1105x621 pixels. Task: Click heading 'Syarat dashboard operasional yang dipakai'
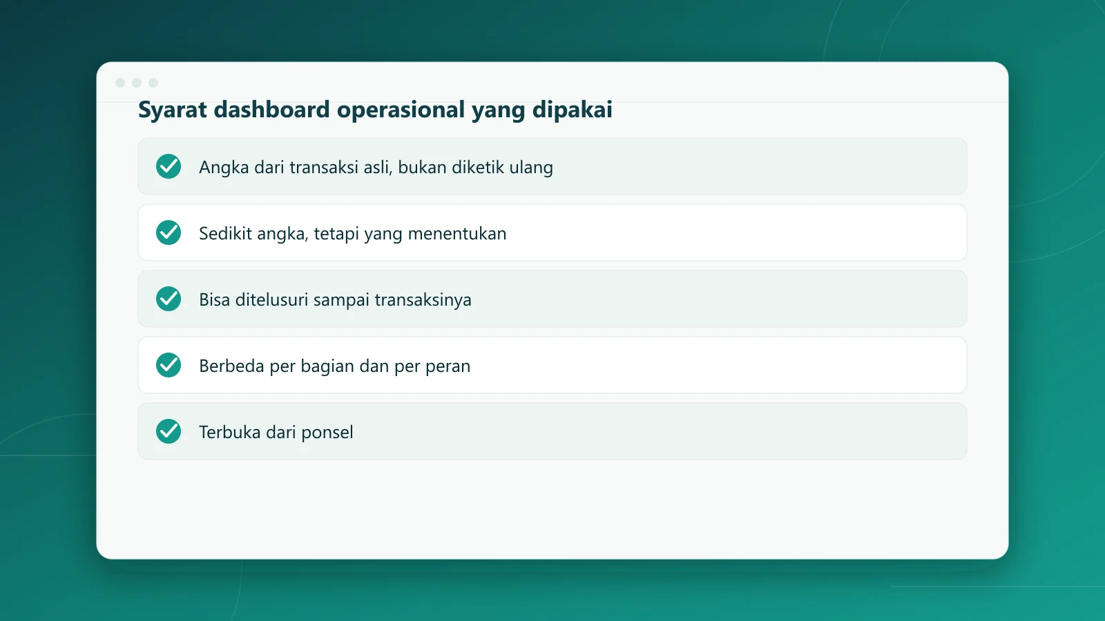click(x=375, y=110)
